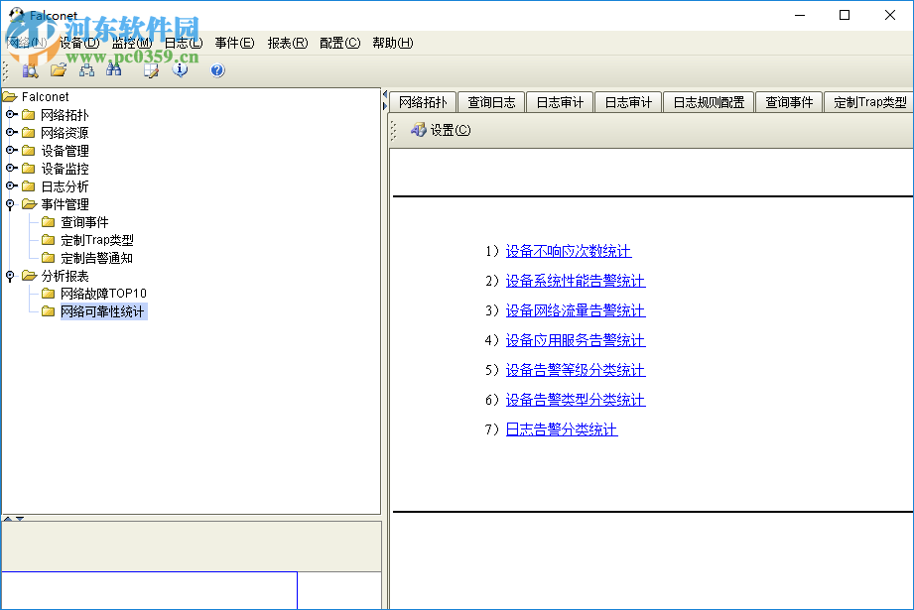Expand the 设备监控 tree node

pyautogui.click(x=9, y=168)
